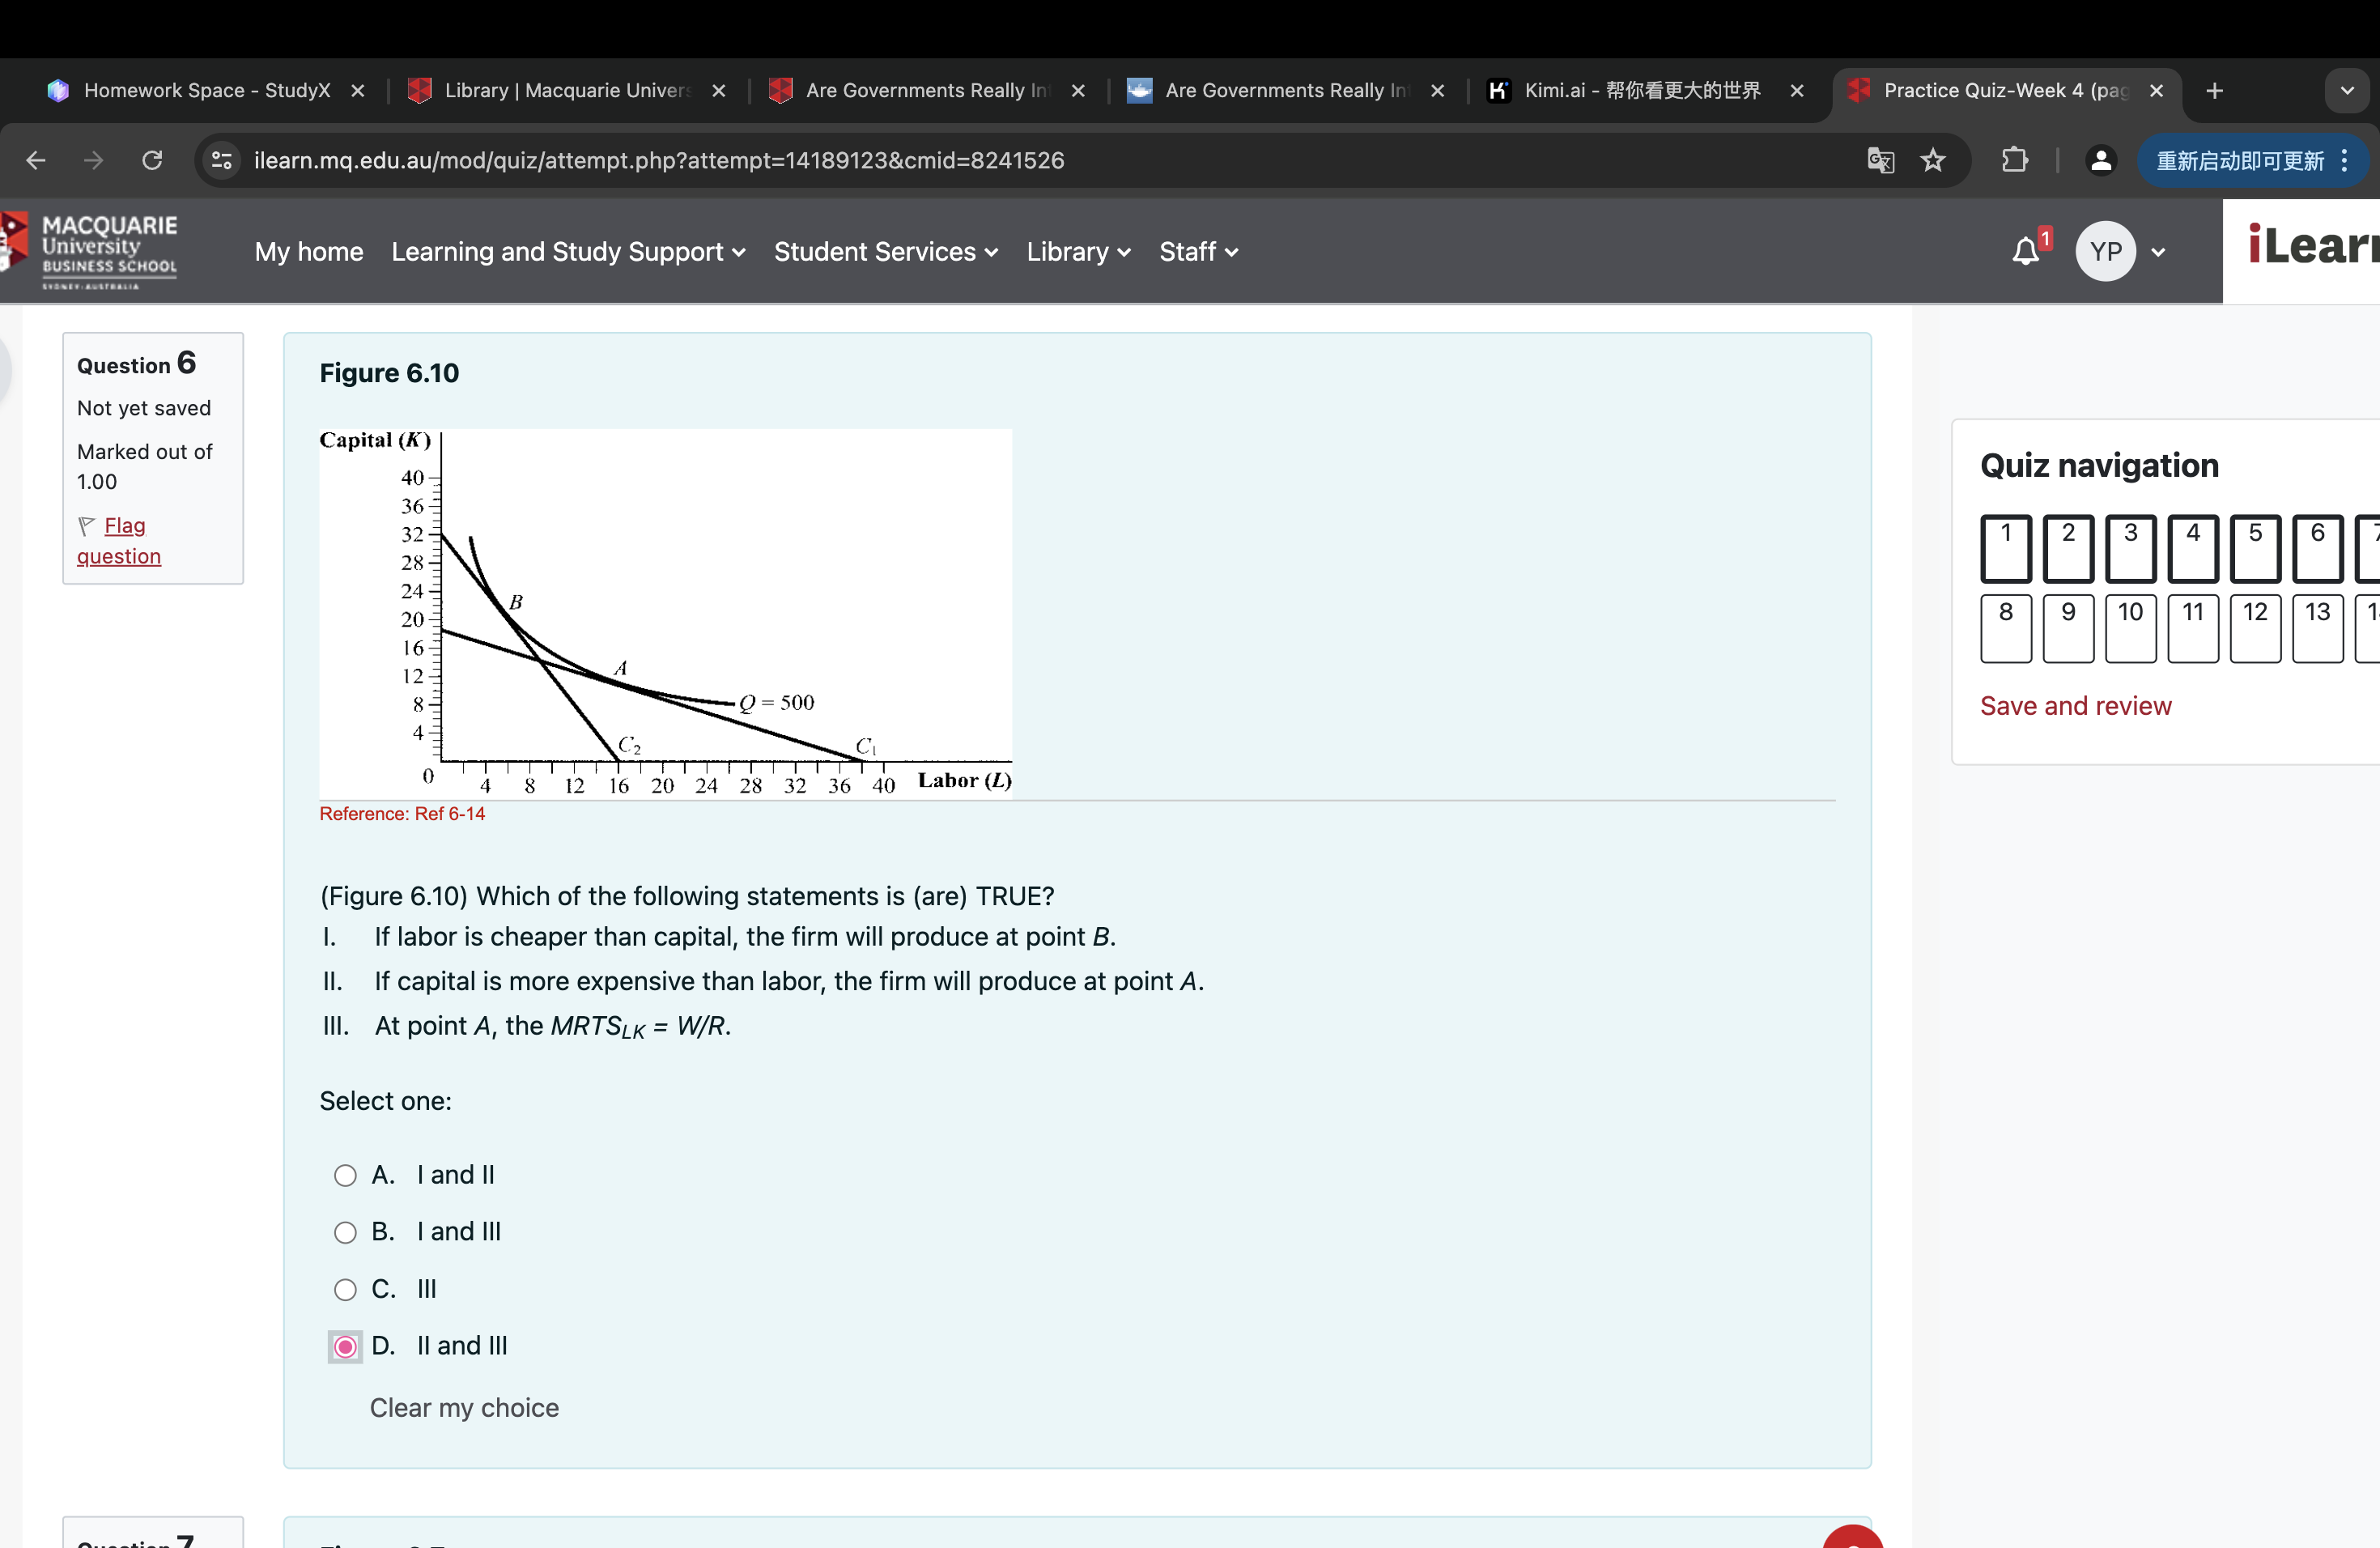
Task: Open the extensions puzzle icon
Action: [x=2015, y=160]
